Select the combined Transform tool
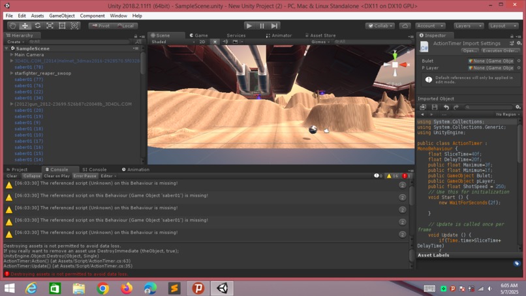This screenshot has height=296, width=526. click(74, 25)
